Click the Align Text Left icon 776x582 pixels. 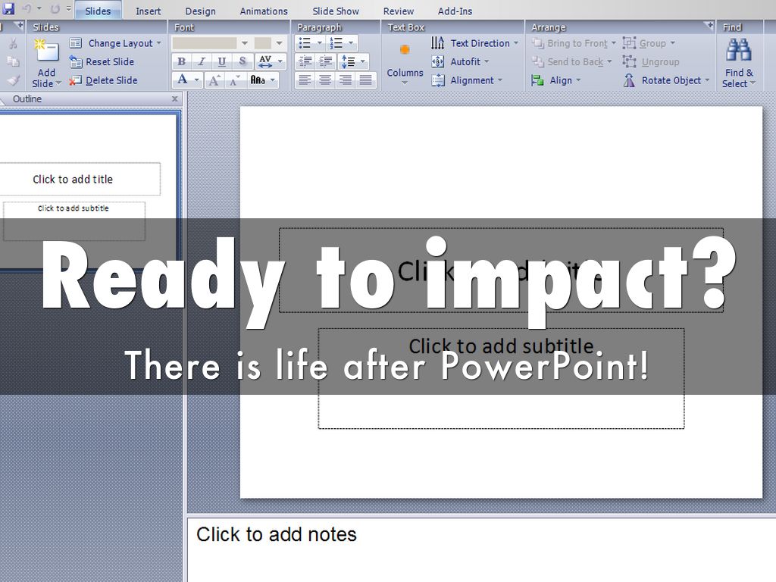[x=305, y=80]
